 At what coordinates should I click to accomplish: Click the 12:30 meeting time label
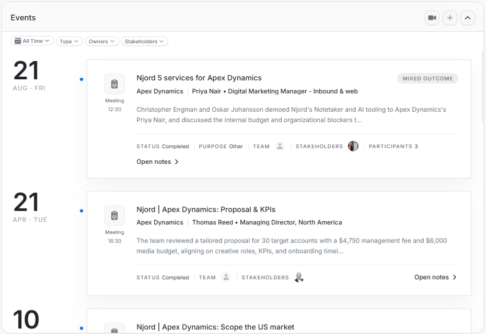coord(114,109)
